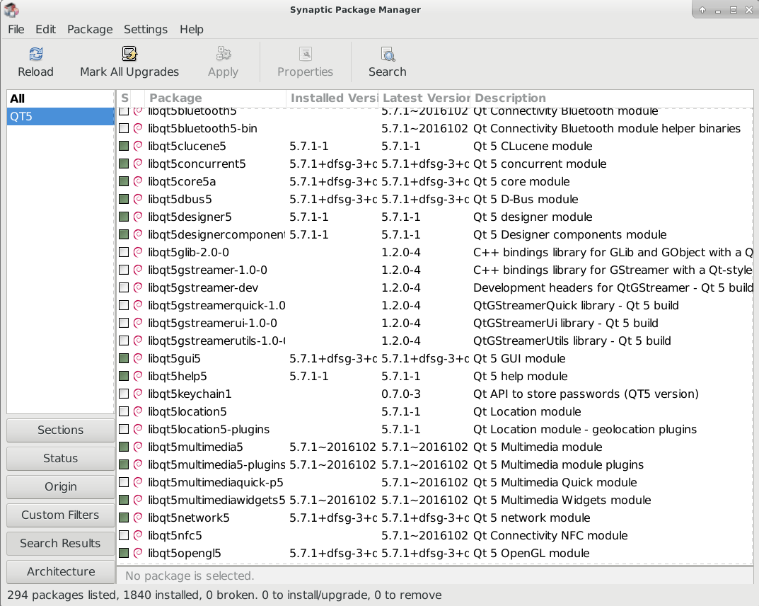This screenshot has width=759, height=606.
Task: Click the Reload toolbar icon
Action: click(36, 54)
